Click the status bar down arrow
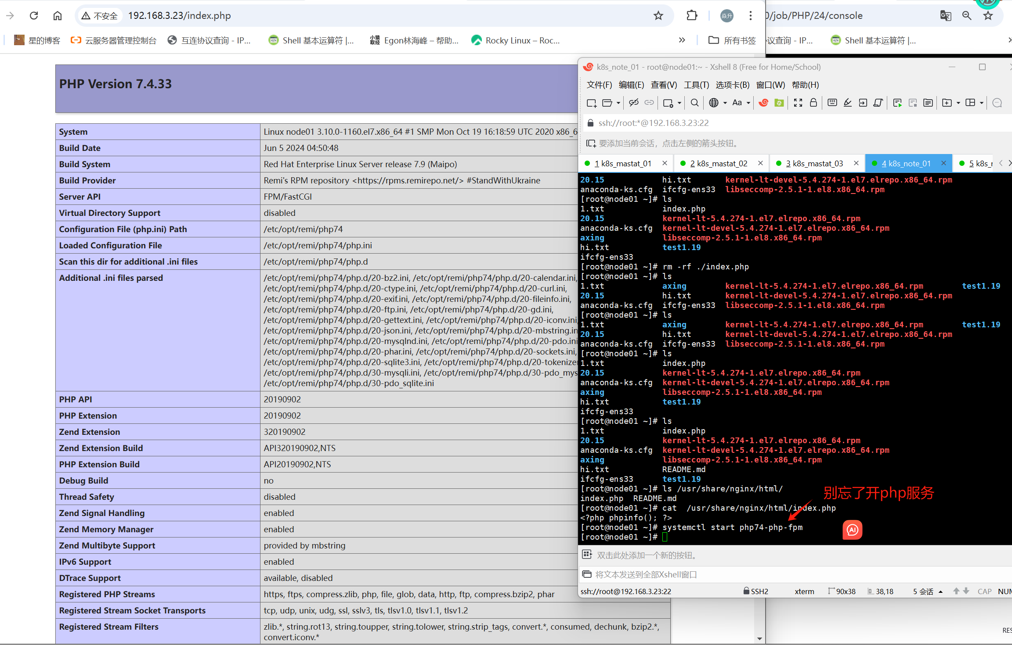1012x645 pixels. click(966, 591)
